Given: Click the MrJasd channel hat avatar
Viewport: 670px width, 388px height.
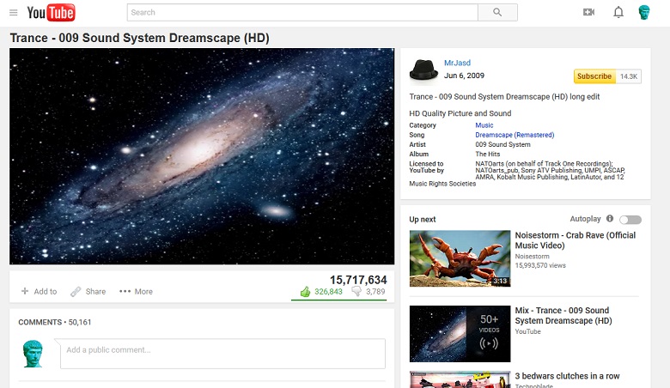Looking at the screenshot, I should pos(423,70).
